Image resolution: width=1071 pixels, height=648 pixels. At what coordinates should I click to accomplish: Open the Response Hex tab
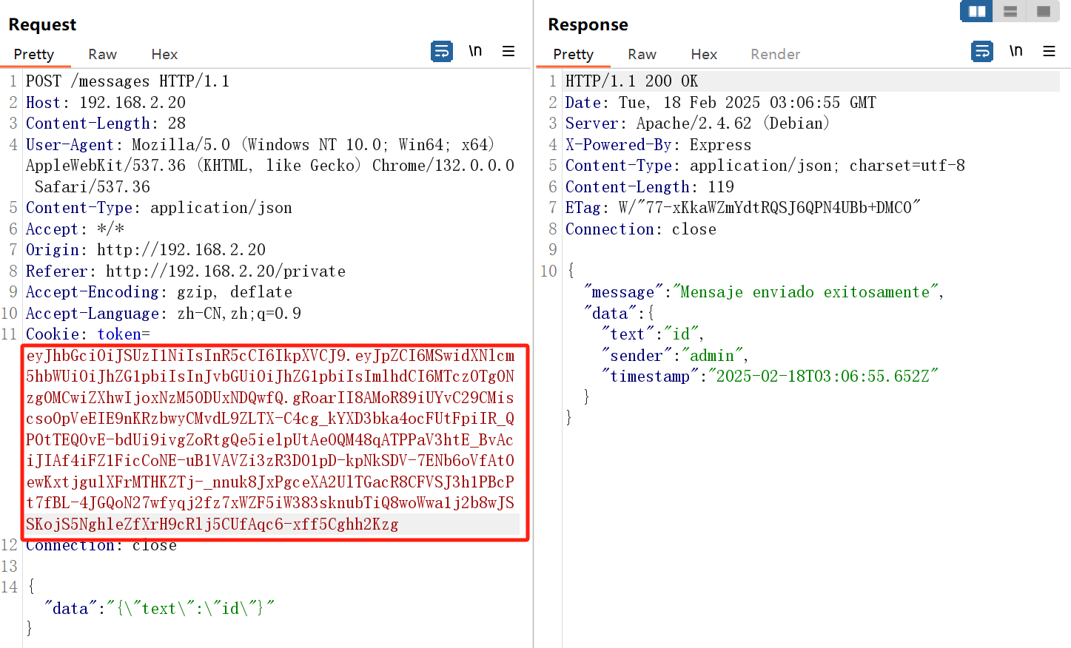[x=704, y=54]
